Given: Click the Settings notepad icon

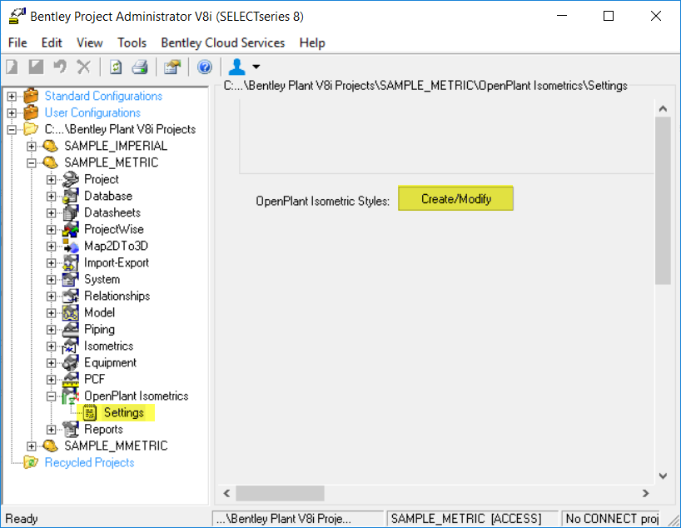Looking at the screenshot, I should coord(90,413).
